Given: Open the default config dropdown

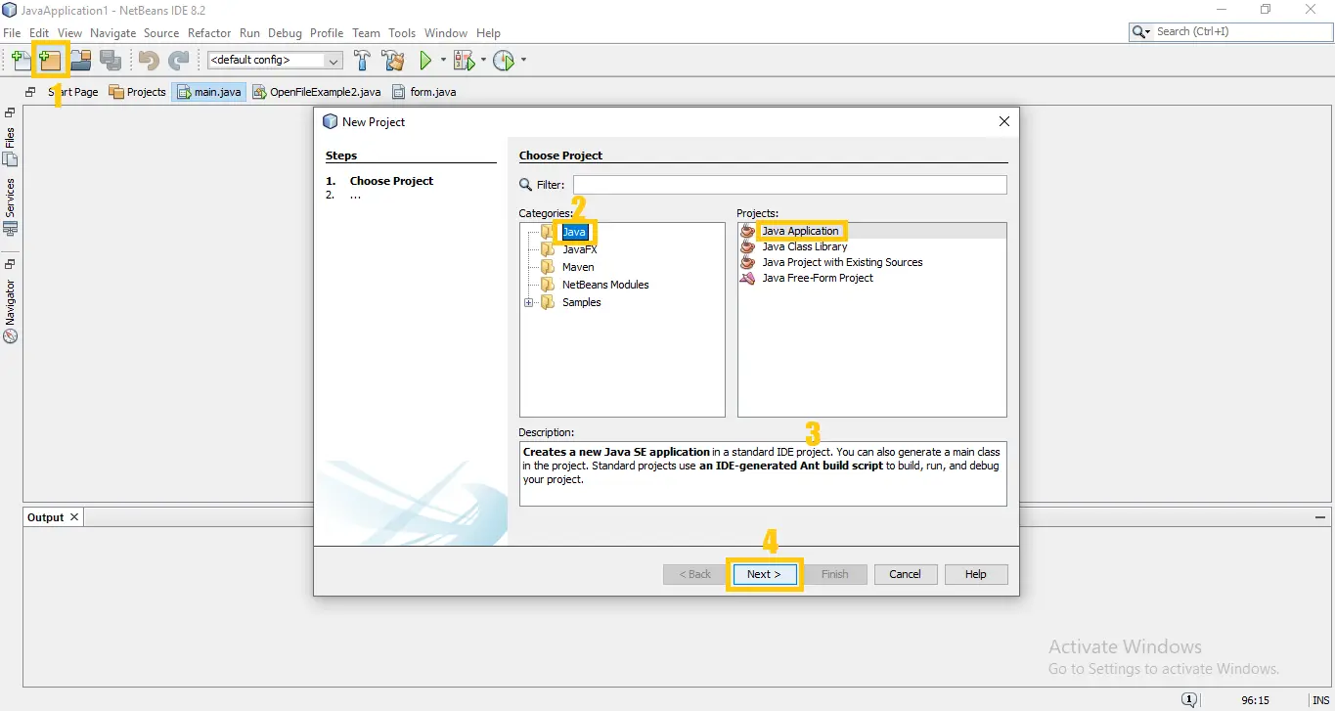Looking at the screenshot, I should [333, 60].
